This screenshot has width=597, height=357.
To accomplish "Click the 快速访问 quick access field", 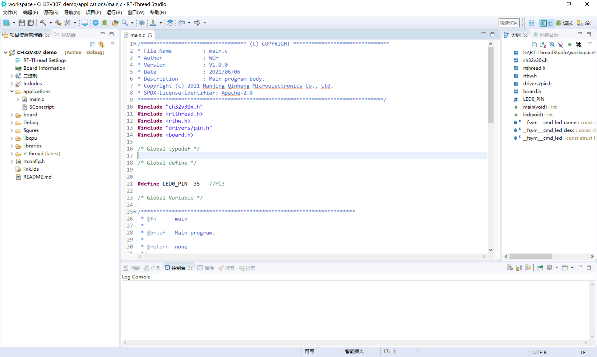I will (509, 23).
